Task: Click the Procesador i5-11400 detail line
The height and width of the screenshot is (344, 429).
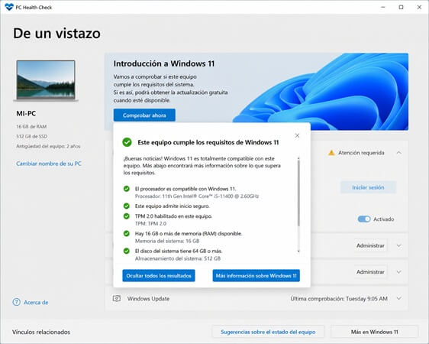Action: (197, 196)
